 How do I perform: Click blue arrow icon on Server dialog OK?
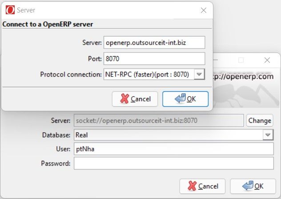pos(180,98)
